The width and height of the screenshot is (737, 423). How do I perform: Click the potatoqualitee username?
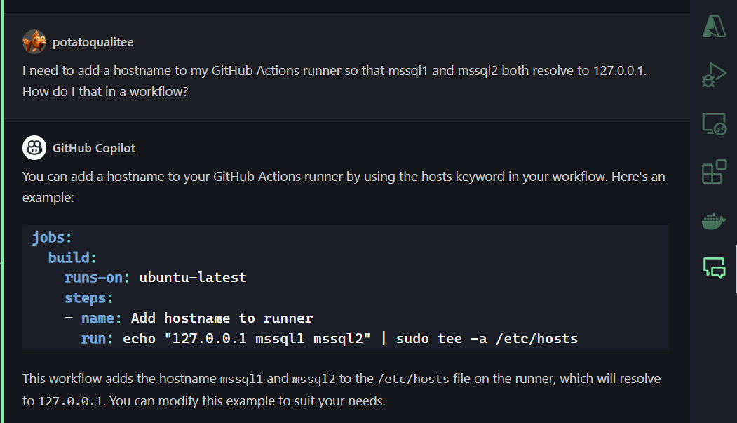click(x=93, y=42)
